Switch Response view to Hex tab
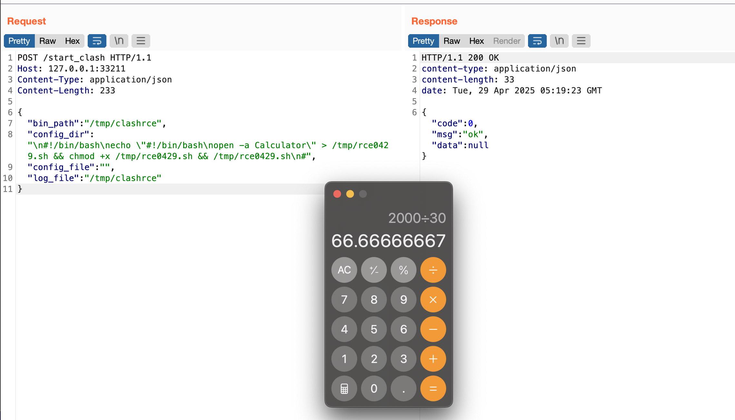 click(x=476, y=41)
